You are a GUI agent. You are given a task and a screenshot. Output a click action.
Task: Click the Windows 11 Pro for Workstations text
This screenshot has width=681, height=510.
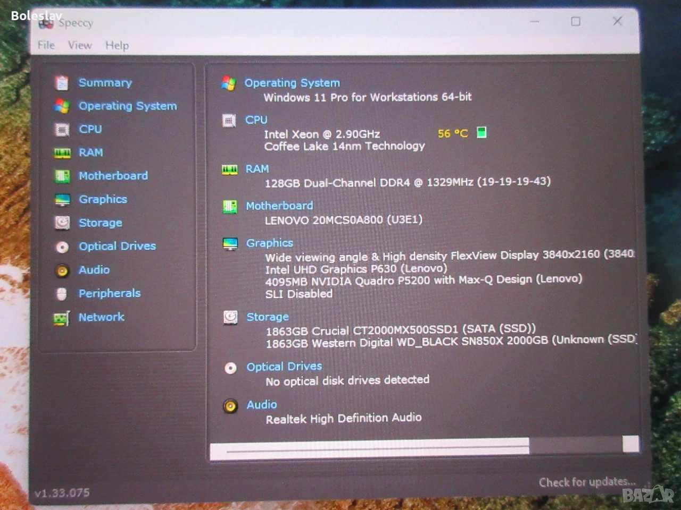point(368,97)
